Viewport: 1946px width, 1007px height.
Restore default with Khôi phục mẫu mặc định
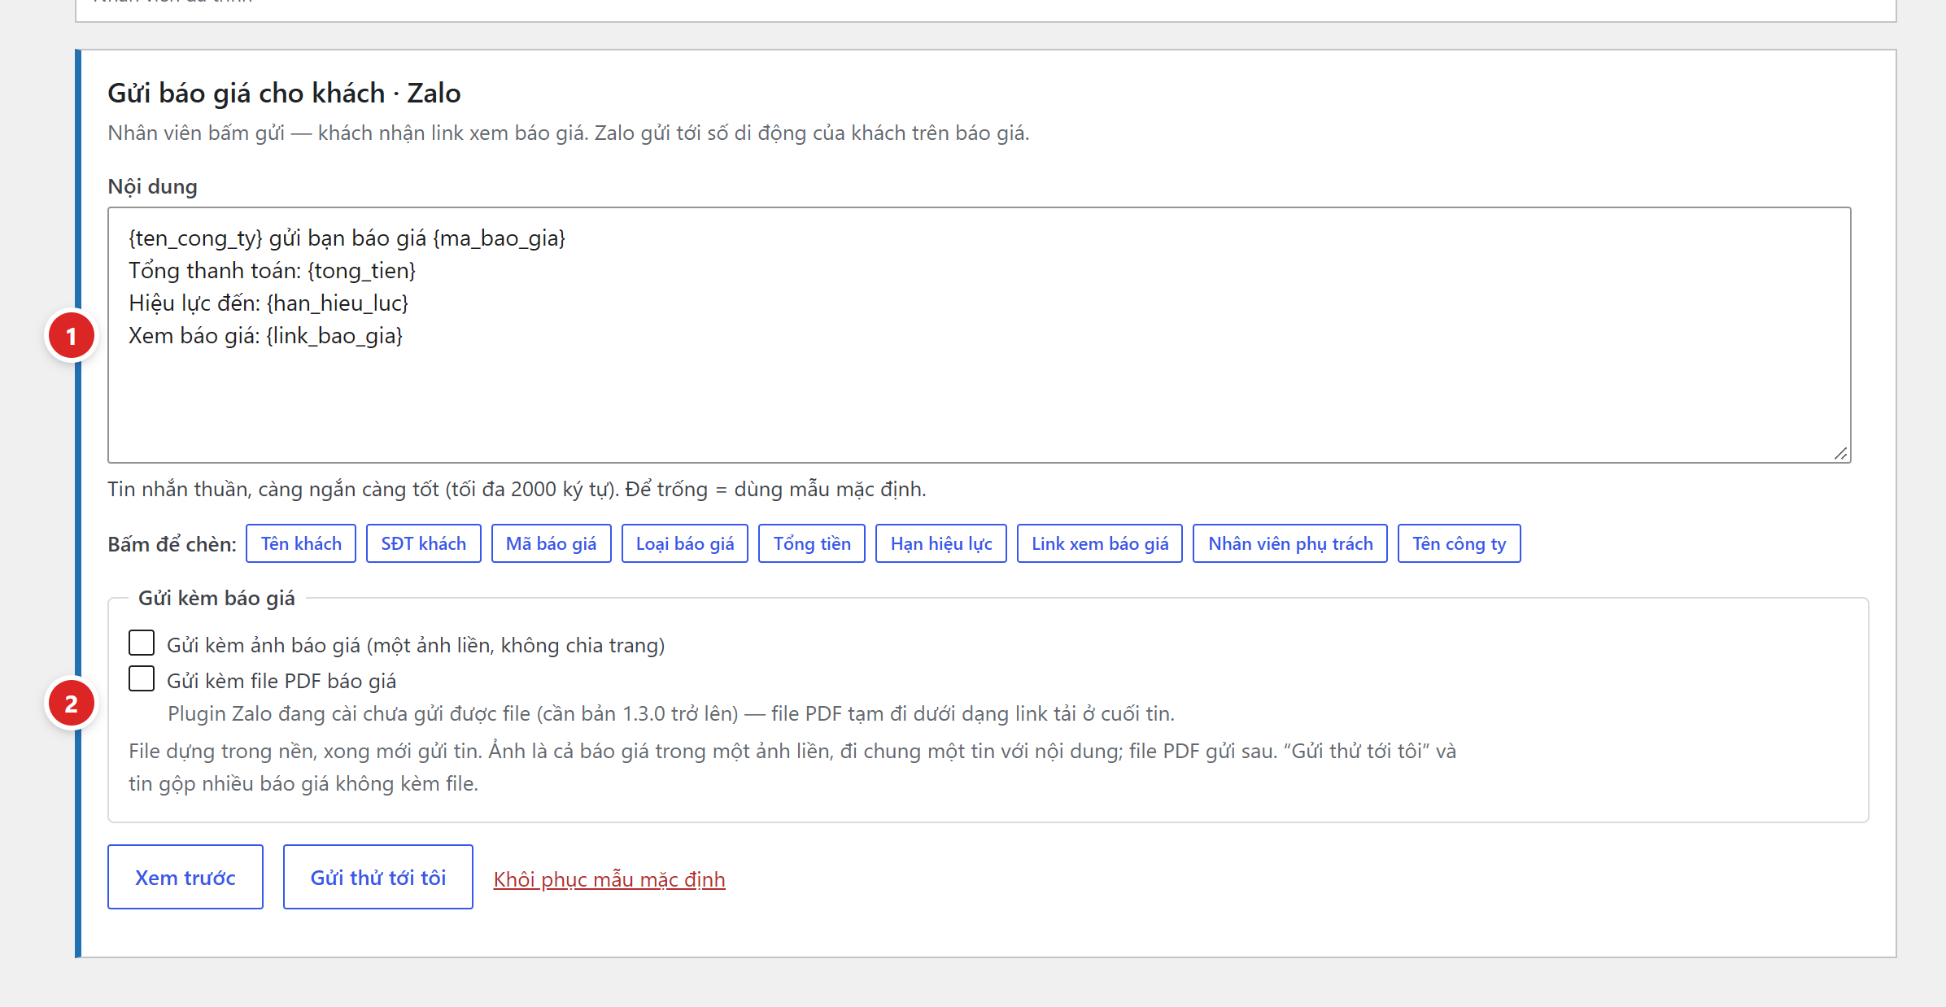tap(609, 879)
